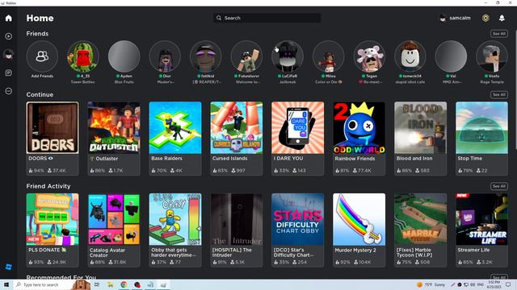Open the PLS DONATE game thumbnail
517x290 pixels.
(x=53, y=219)
